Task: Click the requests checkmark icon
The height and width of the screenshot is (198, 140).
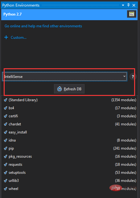Action: [6, 164]
